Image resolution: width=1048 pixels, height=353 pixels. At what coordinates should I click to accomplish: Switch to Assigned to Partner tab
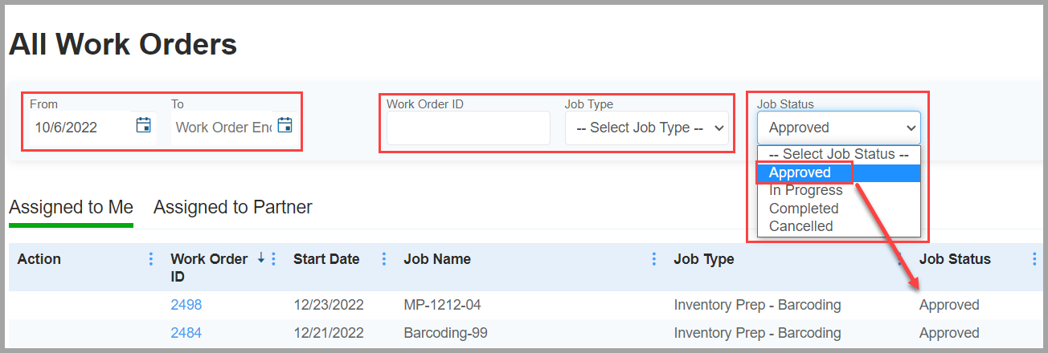[233, 207]
